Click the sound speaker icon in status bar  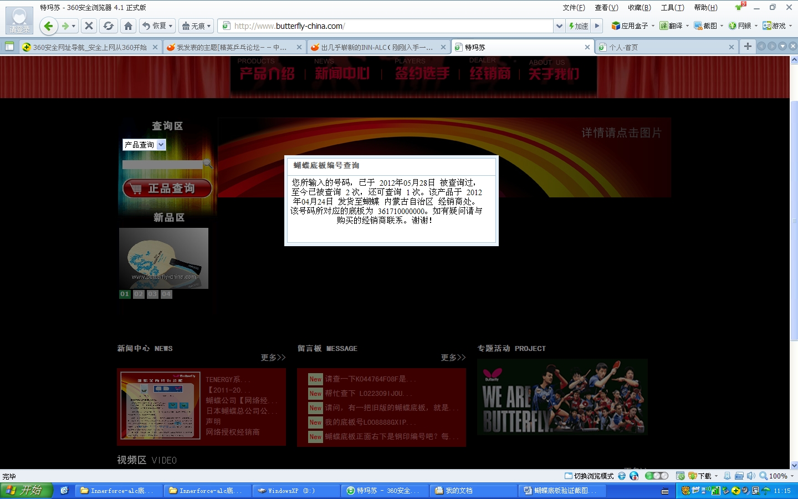click(751, 476)
